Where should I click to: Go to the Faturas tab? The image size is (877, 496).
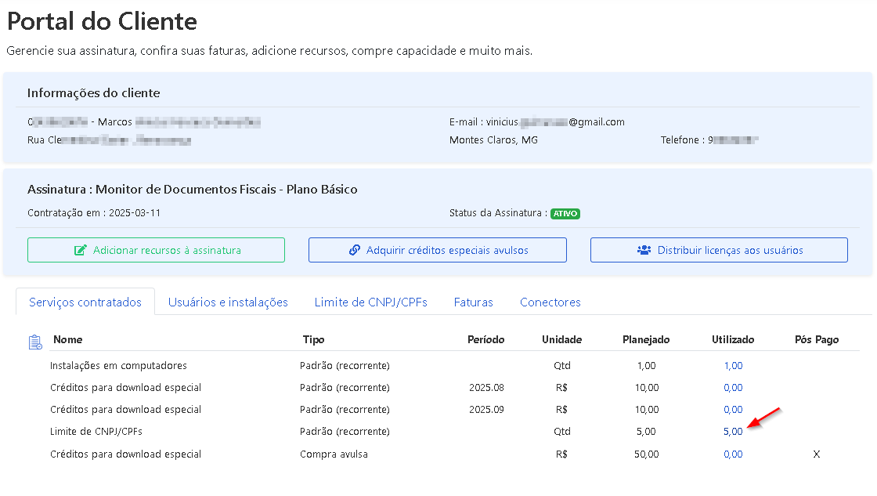point(473,302)
